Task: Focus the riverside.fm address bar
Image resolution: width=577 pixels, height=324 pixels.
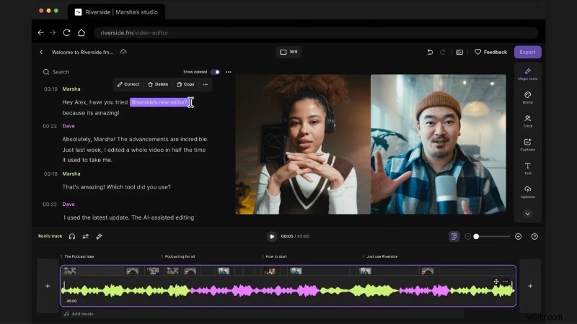Action: 316,32
